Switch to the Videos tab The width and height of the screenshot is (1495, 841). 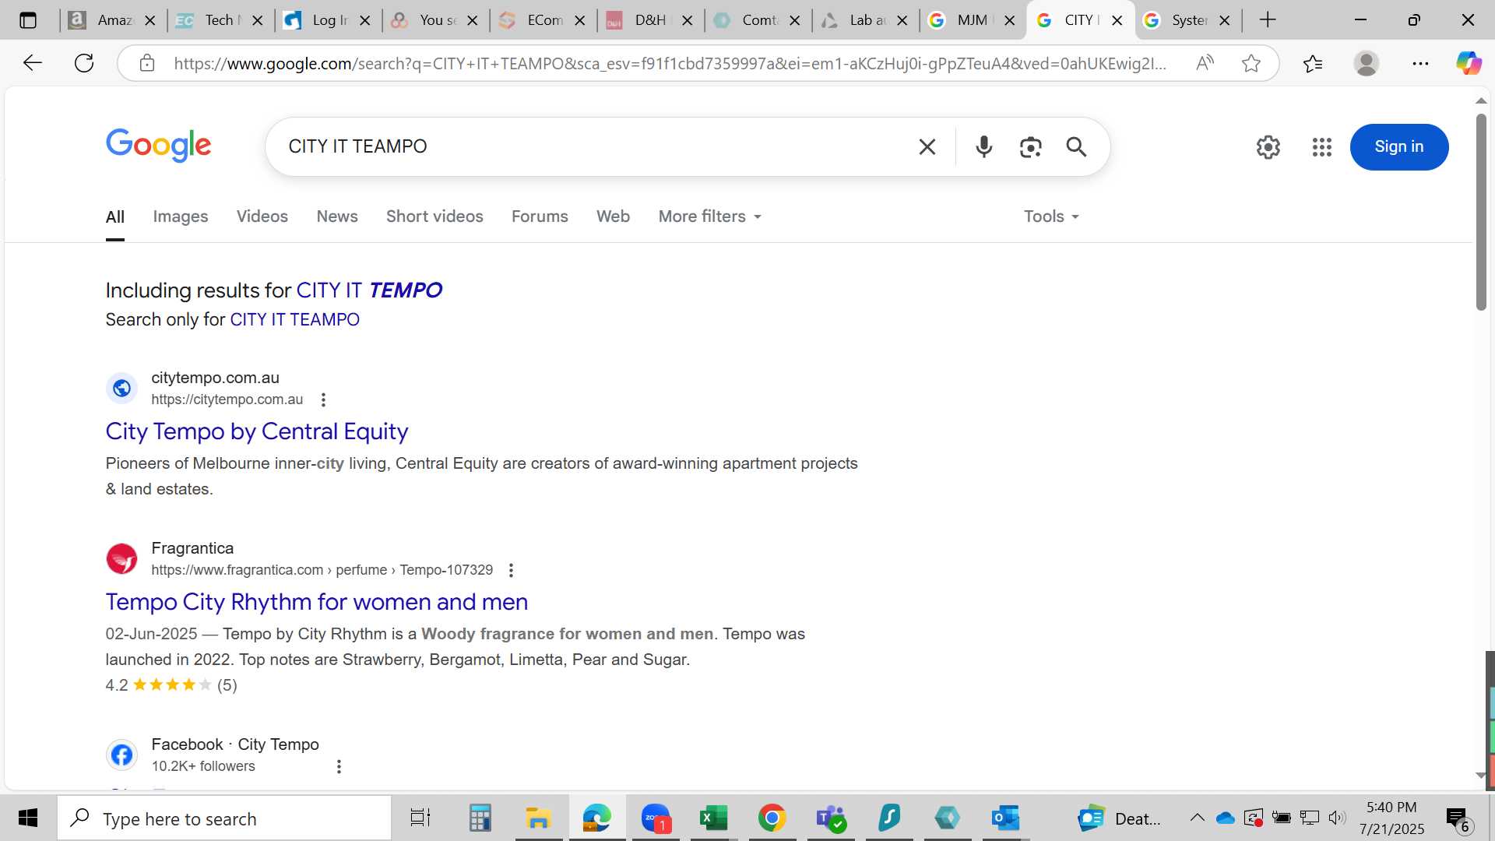(x=262, y=216)
